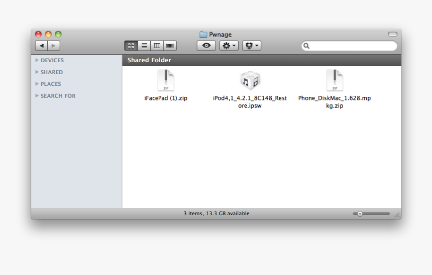Go forward with the right arrow button
The image size is (432, 275).
click(54, 46)
